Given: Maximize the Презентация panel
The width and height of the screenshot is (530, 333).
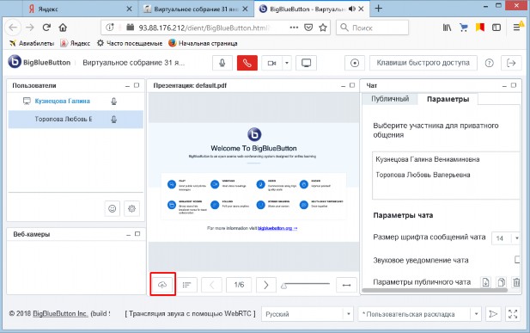Looking at the screenshot, I should click(x=352, y=85).
